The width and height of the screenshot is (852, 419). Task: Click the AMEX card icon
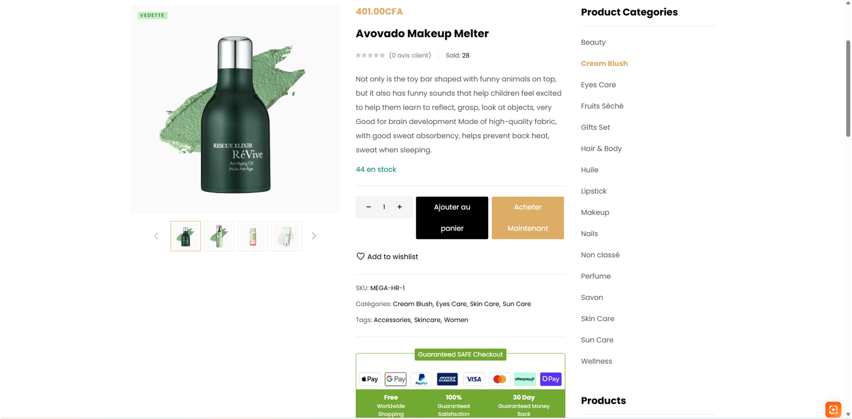[447, 379]
